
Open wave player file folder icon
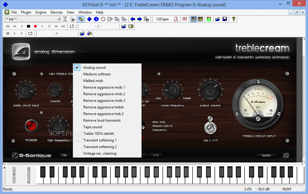coord(82,34)
